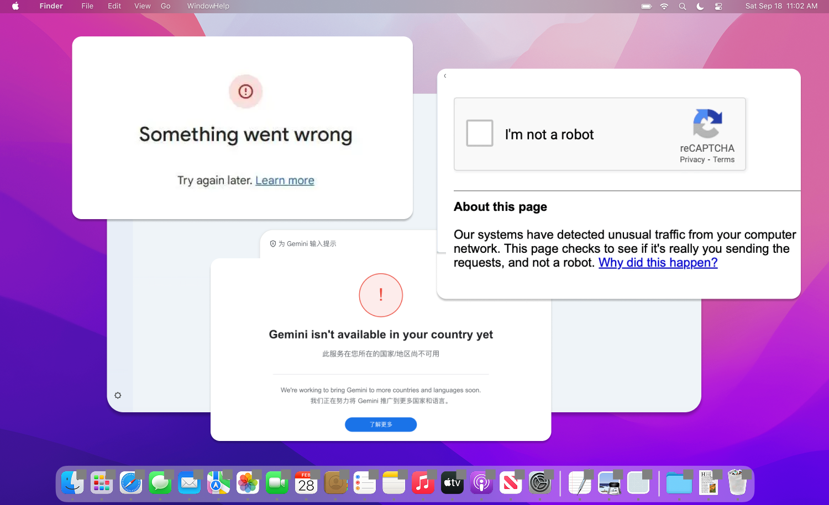
Task: Click the Gemini prompt input field
Action: pos(348,244)
